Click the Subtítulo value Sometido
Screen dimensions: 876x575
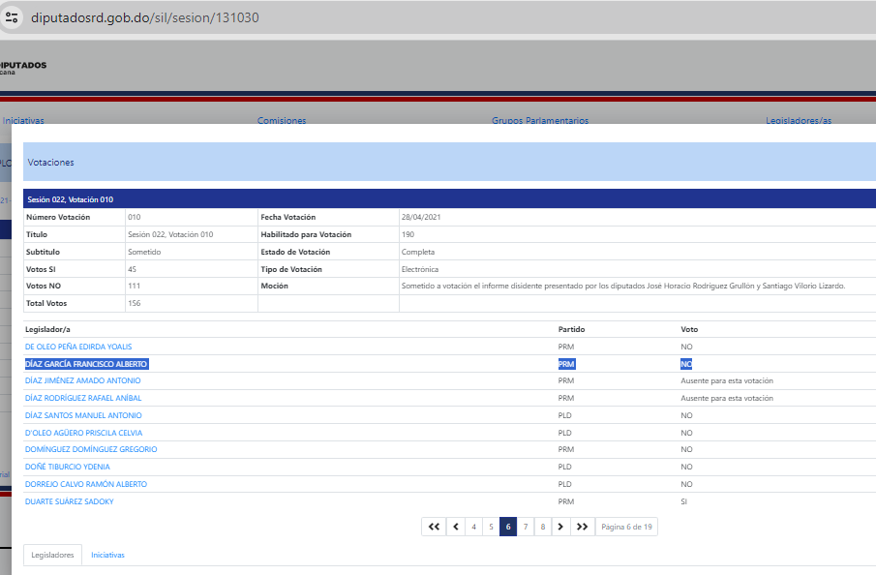144,252
